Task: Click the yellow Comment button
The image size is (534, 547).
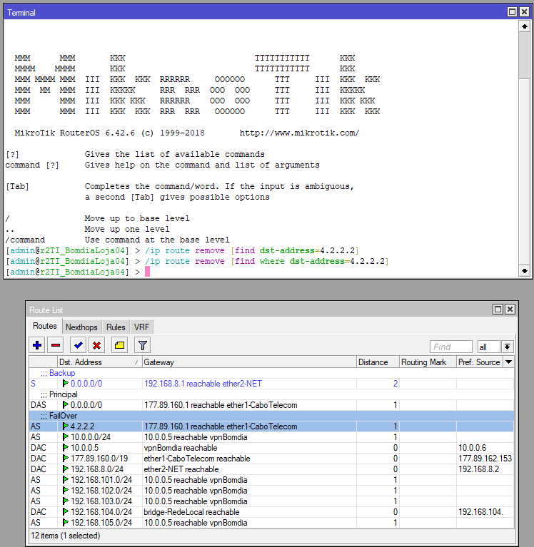Action: (119, 345)
